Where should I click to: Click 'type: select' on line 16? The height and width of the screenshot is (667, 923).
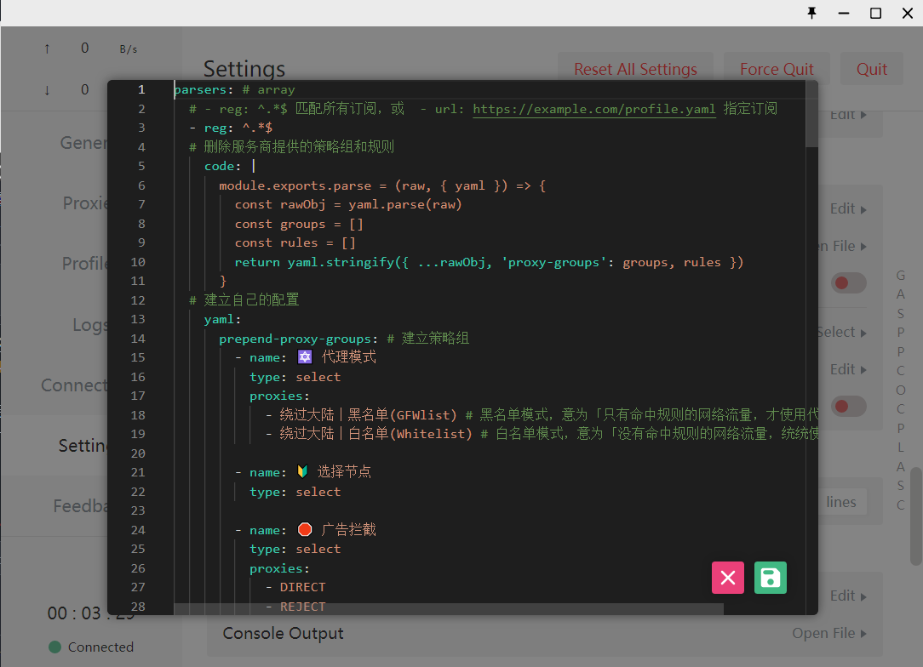295,377
